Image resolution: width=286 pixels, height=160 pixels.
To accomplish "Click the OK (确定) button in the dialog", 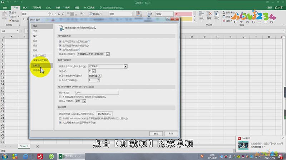I will 156,134.
